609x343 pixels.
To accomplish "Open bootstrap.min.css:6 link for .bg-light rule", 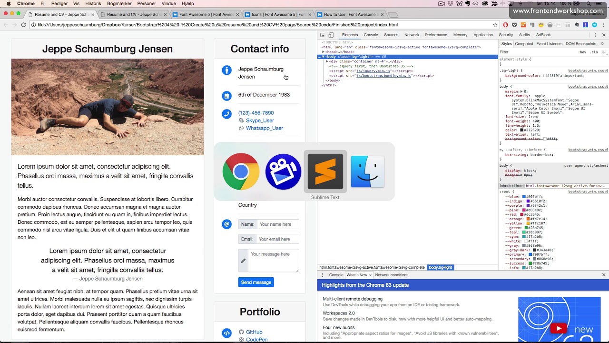I will 588,71.
